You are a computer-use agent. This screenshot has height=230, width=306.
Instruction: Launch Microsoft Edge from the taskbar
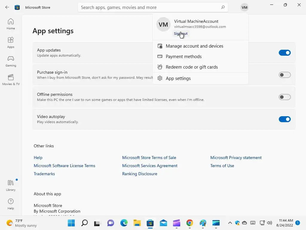coord(124,223)
